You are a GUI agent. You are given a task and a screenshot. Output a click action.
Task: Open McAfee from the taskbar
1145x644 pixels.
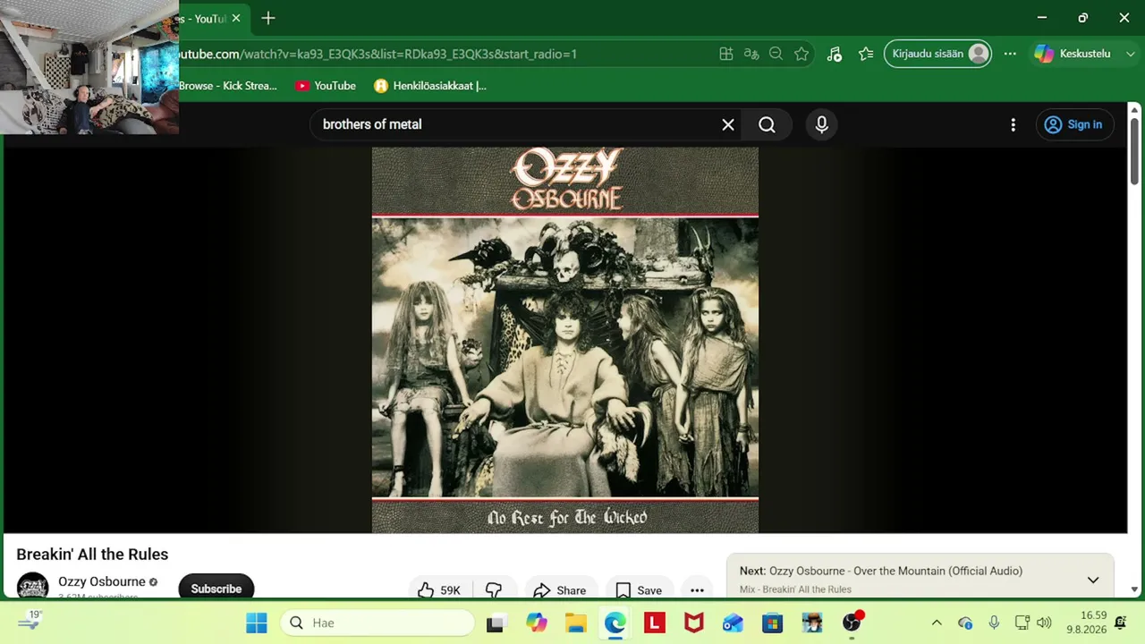click(693, 623)
